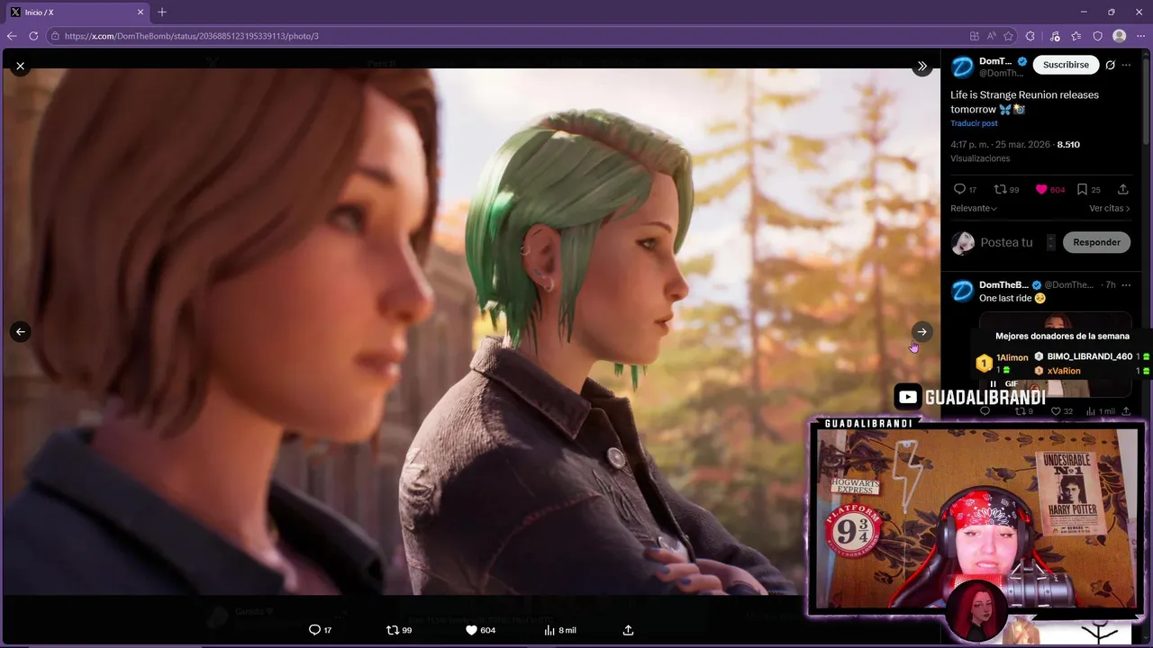Reload the page in browser

pyautogui.click(x=33, y=36)
